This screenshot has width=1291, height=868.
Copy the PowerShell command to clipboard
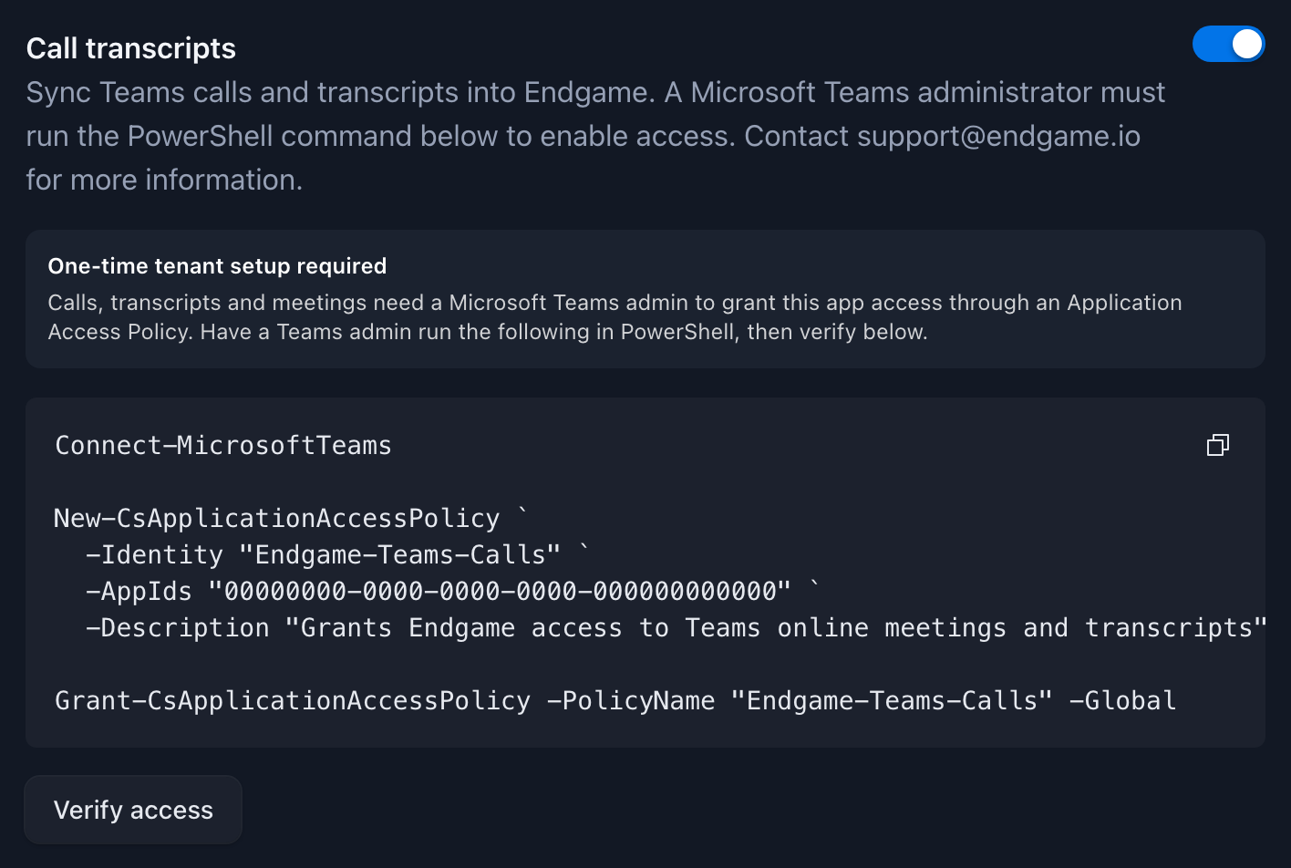coord(1218,445)
